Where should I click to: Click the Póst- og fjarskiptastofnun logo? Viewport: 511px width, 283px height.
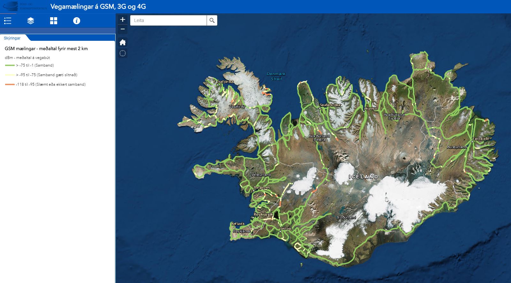[25, 6]
